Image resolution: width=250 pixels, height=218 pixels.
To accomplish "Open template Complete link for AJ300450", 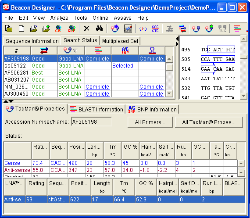I will (151, 94).
